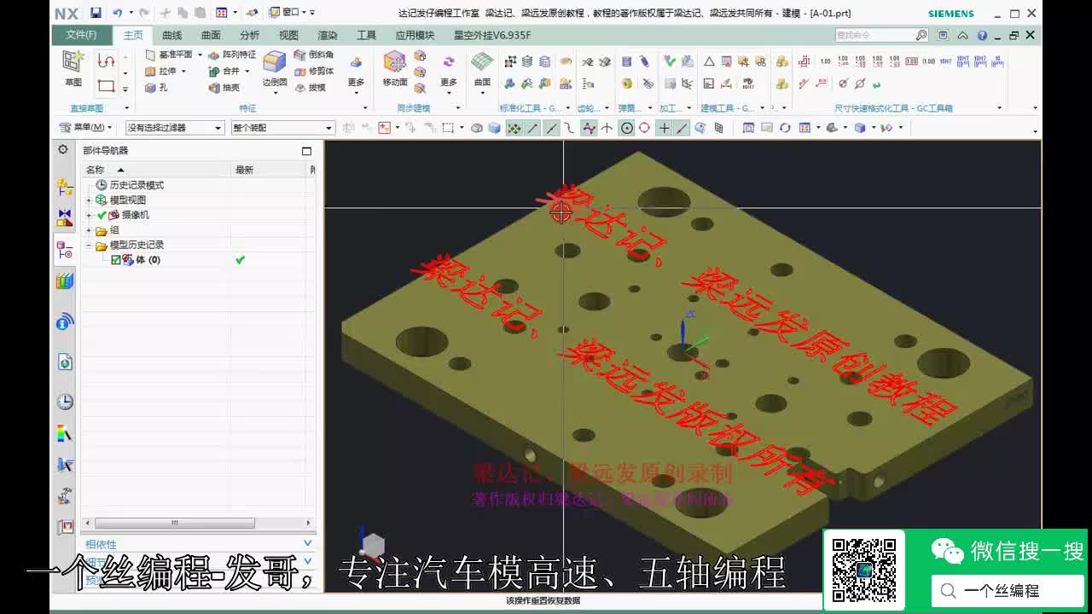Click the 倒斜角 chamfer tool
This screenshot has height=614, width=1092.
(x=314, y=55)
